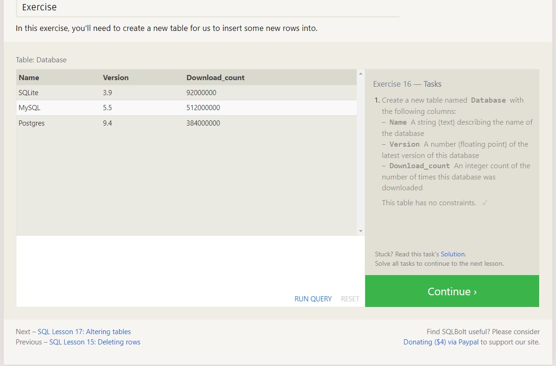This screenshot has height=366, width=556.
Task: Click the Download_count column header
Action: click(x=215, y=78)
